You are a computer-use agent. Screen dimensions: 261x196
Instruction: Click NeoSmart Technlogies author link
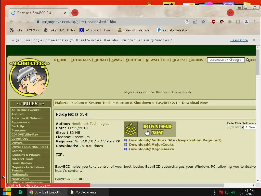tap(90, 124)
